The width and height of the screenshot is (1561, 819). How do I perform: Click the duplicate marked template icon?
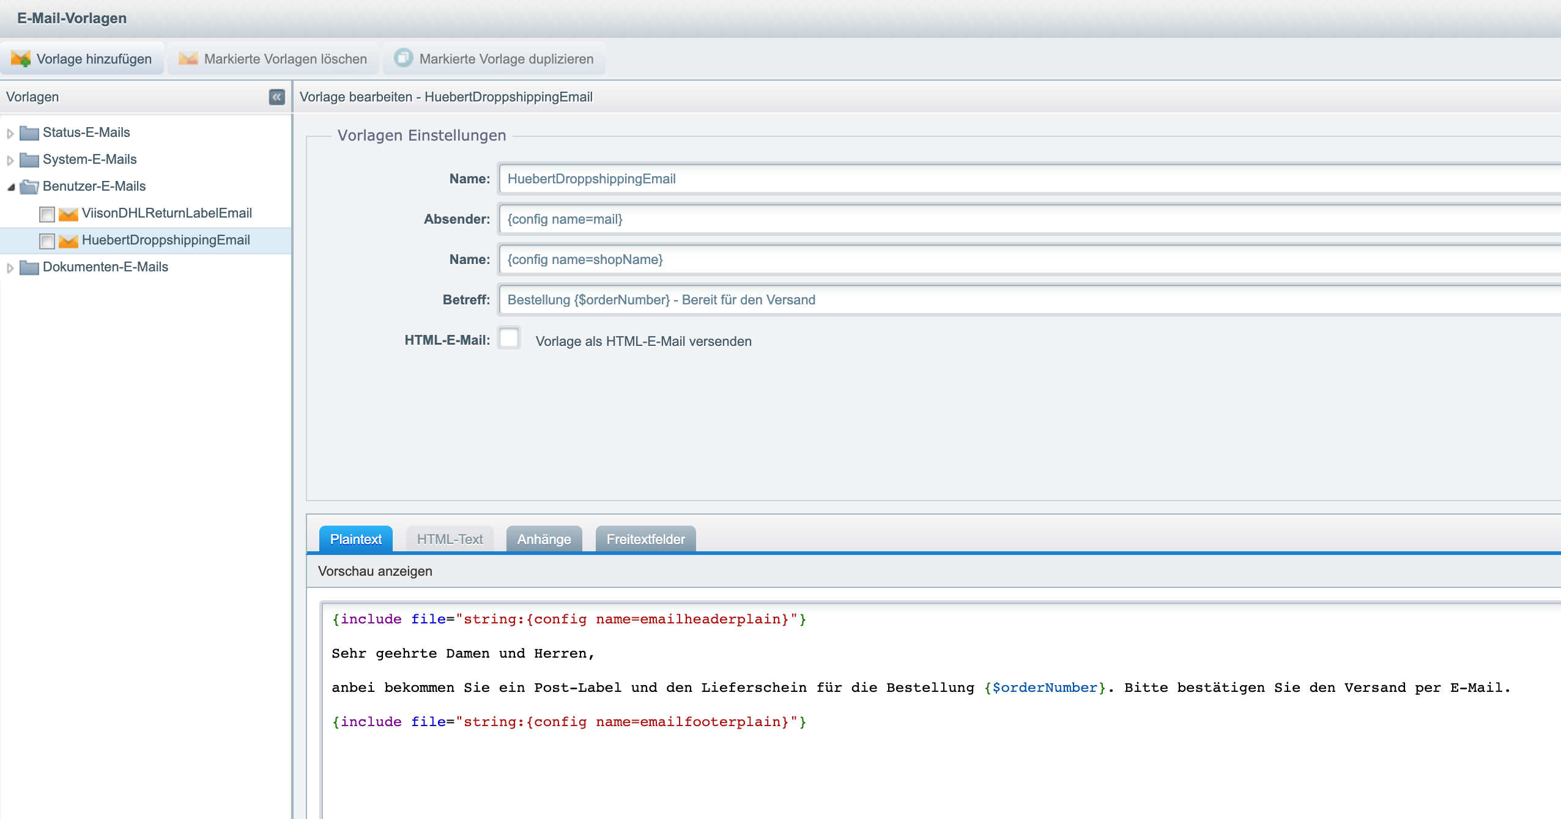[403, 58]
